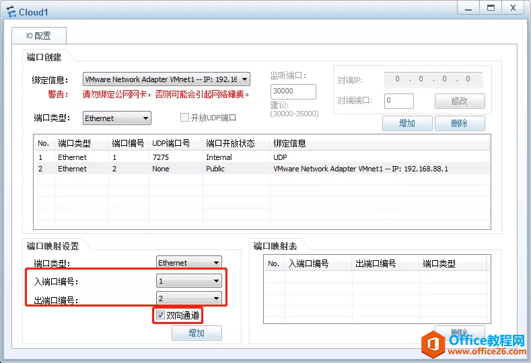
Task: Click the 端口编号 column header in port list
Action: pos(129,143)
